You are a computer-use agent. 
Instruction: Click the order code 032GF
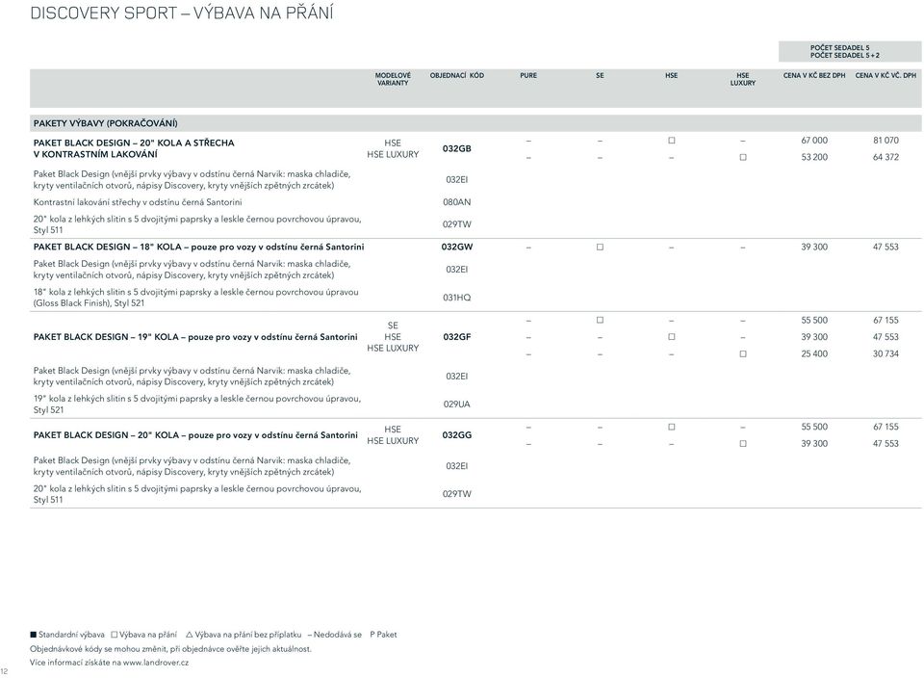coord(456,337)
